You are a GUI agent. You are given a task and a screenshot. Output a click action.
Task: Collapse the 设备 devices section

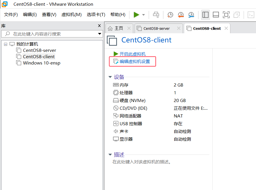(110, 77)
